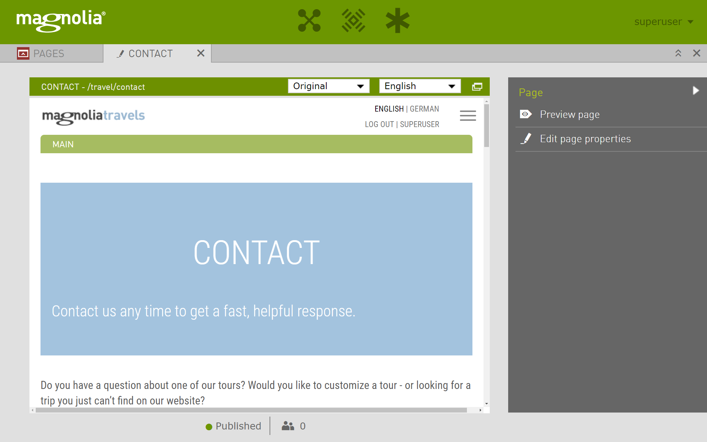Click the PAGES app icon in tab bar
This screenshot has width=707, height=442.
tap(23, 53)
